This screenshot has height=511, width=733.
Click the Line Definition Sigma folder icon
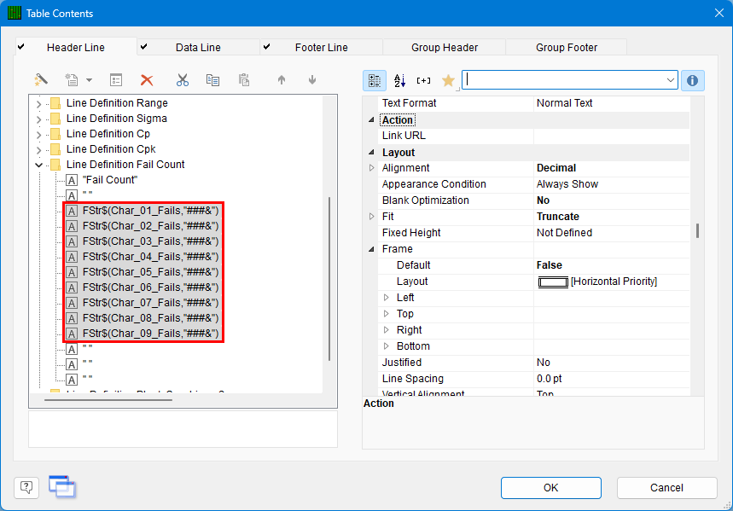55,119
